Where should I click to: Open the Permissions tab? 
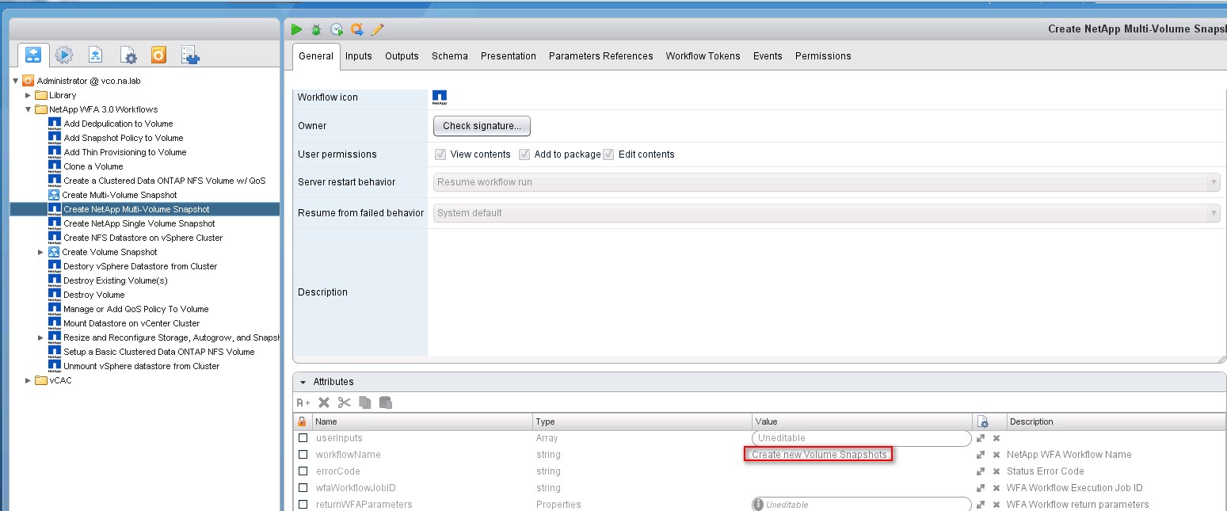click(x=823, y=56)
